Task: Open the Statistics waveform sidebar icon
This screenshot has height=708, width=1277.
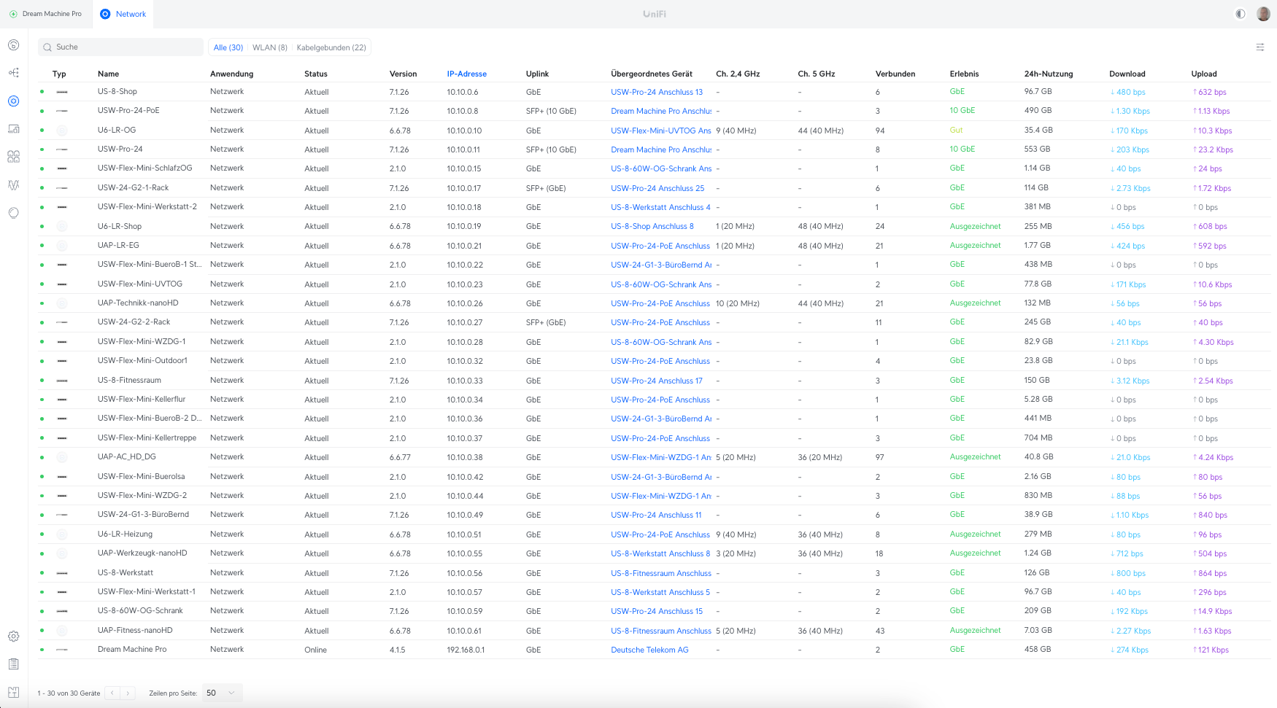Action: [13, 185]
